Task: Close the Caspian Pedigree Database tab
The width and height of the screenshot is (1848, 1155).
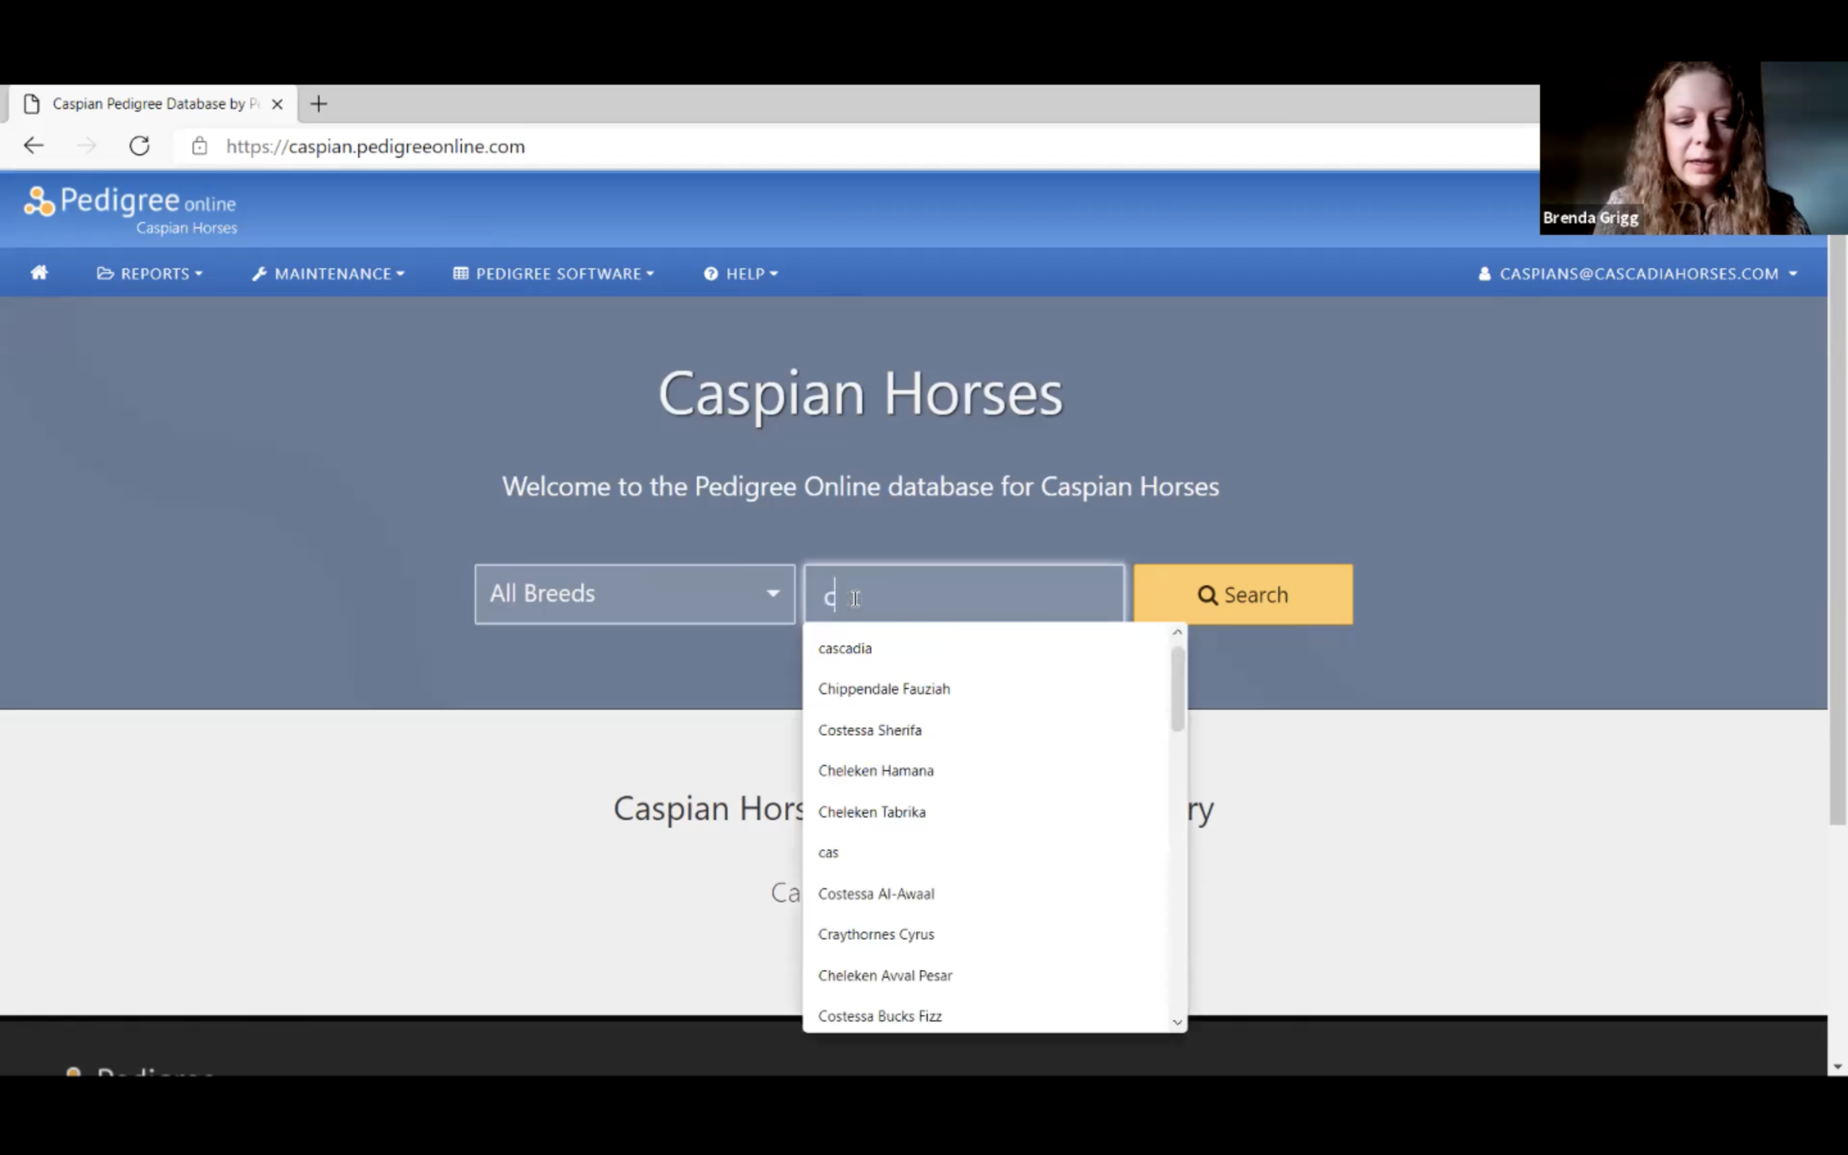Action: pyautogui.click(x=277, y=104)
